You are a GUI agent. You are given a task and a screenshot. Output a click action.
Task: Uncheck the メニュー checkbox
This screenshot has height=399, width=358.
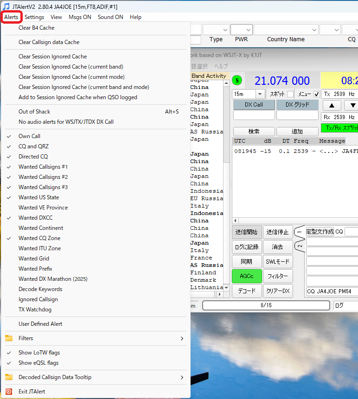(x=317, y=94)
